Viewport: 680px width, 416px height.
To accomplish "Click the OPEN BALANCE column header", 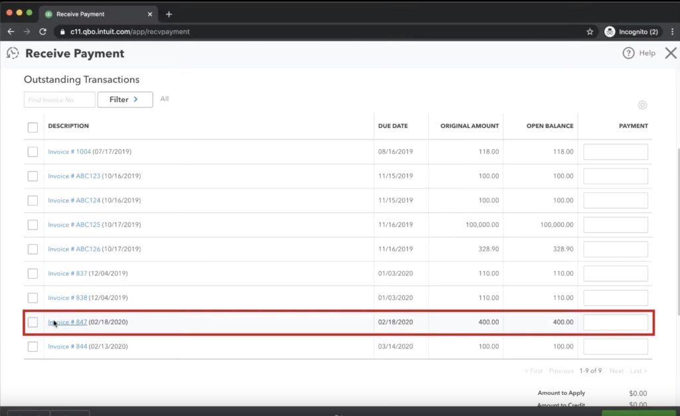I will click(x=550, y=125).
